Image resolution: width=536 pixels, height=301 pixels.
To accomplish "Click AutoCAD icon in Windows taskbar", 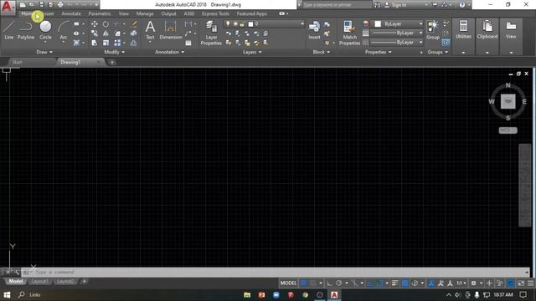I will (x=334, y=294).
